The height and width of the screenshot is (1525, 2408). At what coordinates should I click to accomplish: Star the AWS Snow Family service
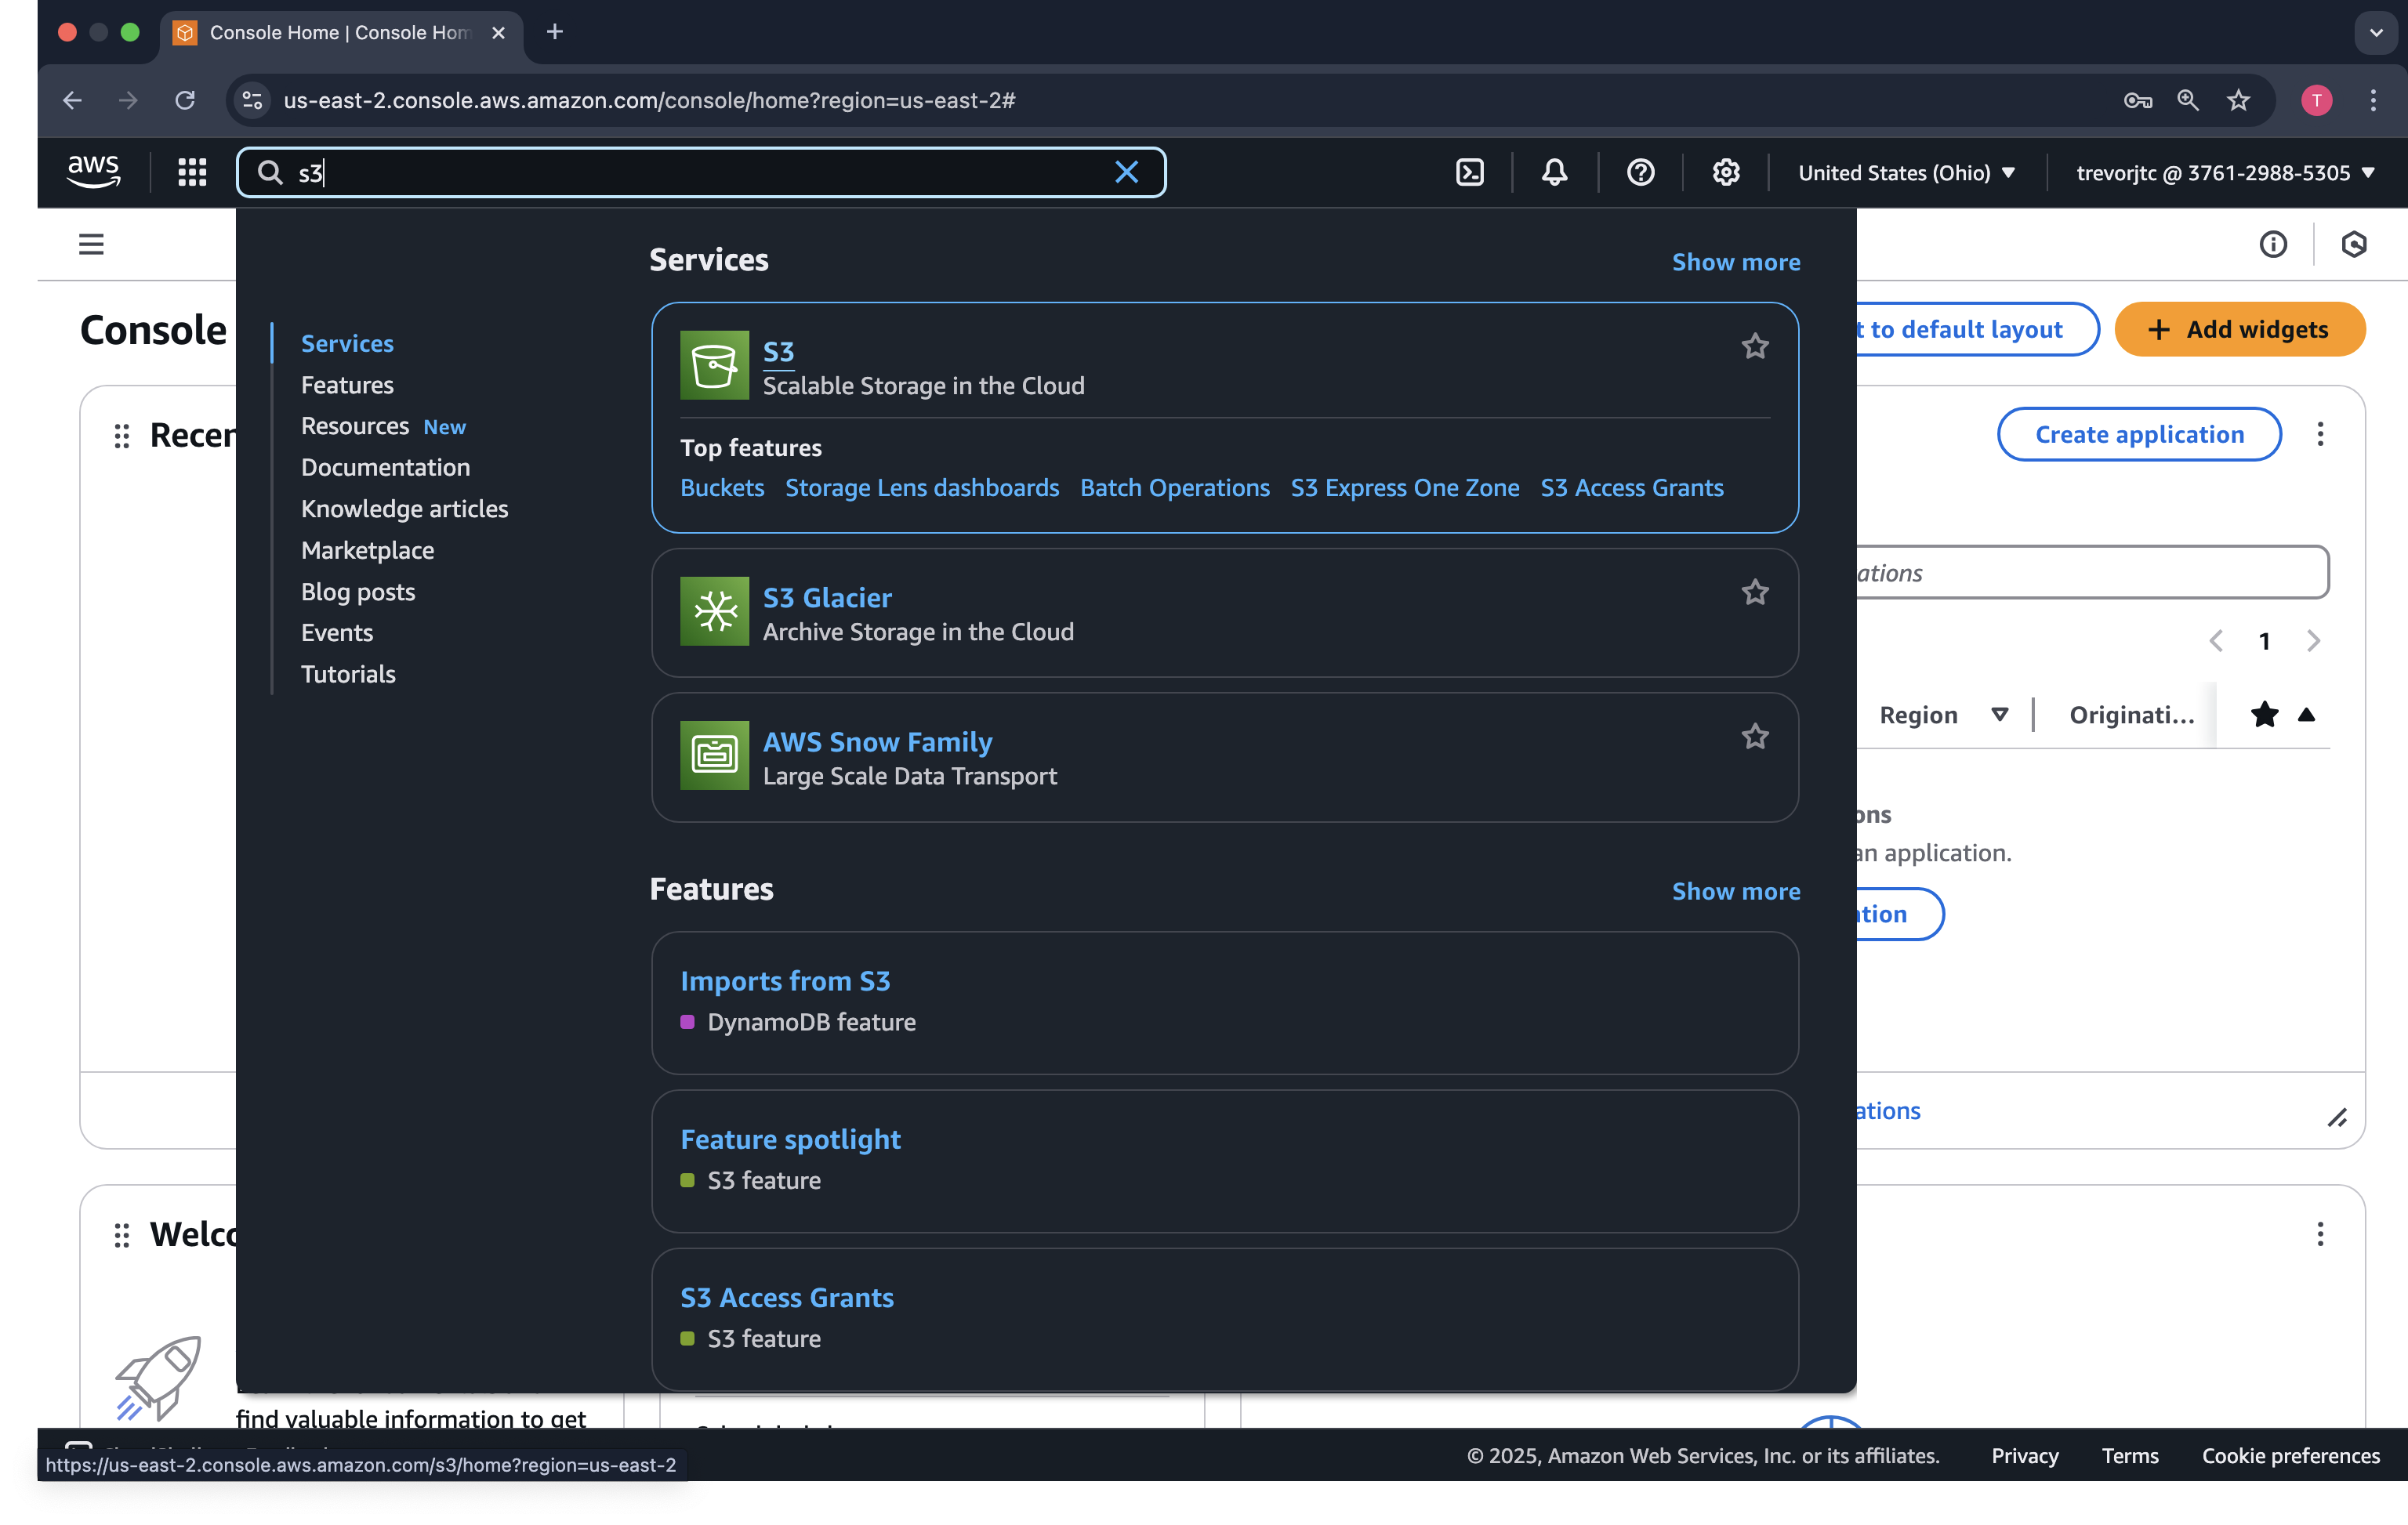click(1755, 737)
